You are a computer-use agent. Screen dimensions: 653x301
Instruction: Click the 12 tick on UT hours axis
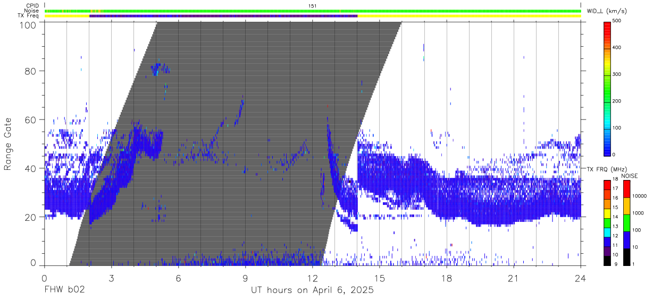click(313, 278)
